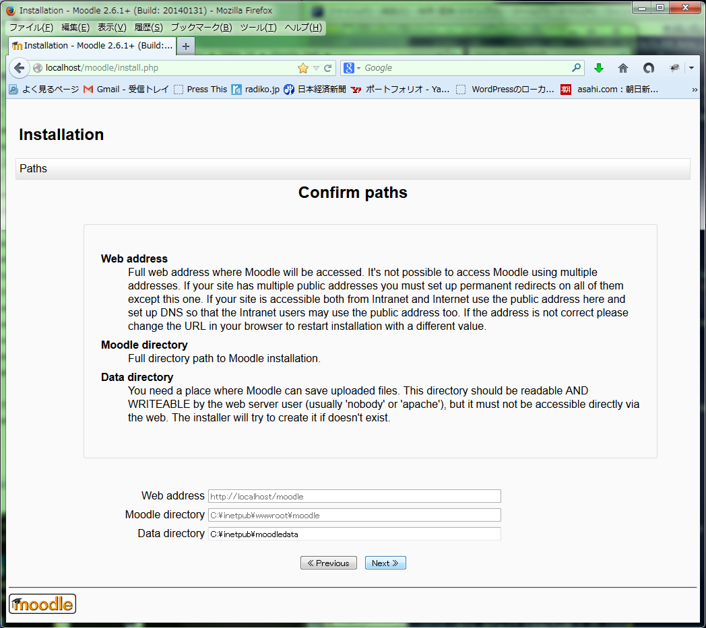Click the Installation page heading
The width and height of the screenshot is (706, 628).
pos(61,135)
